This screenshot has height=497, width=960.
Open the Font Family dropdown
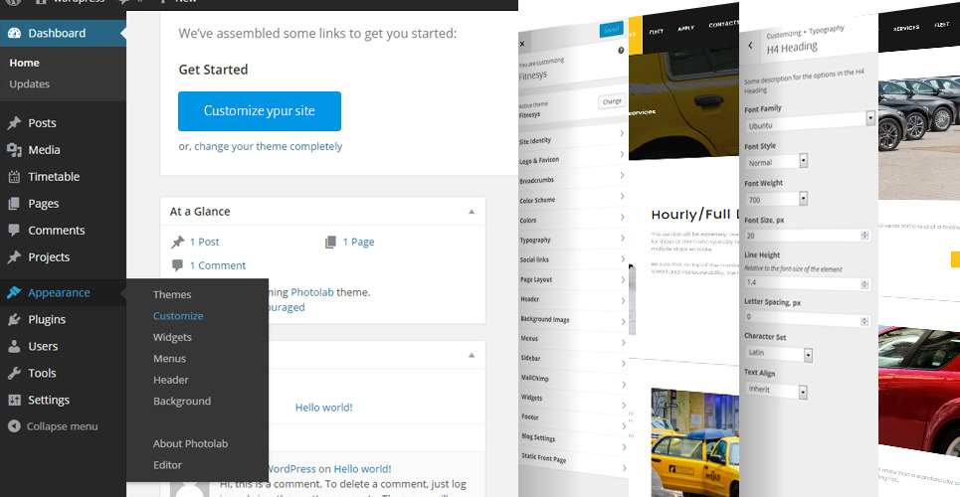870,118
